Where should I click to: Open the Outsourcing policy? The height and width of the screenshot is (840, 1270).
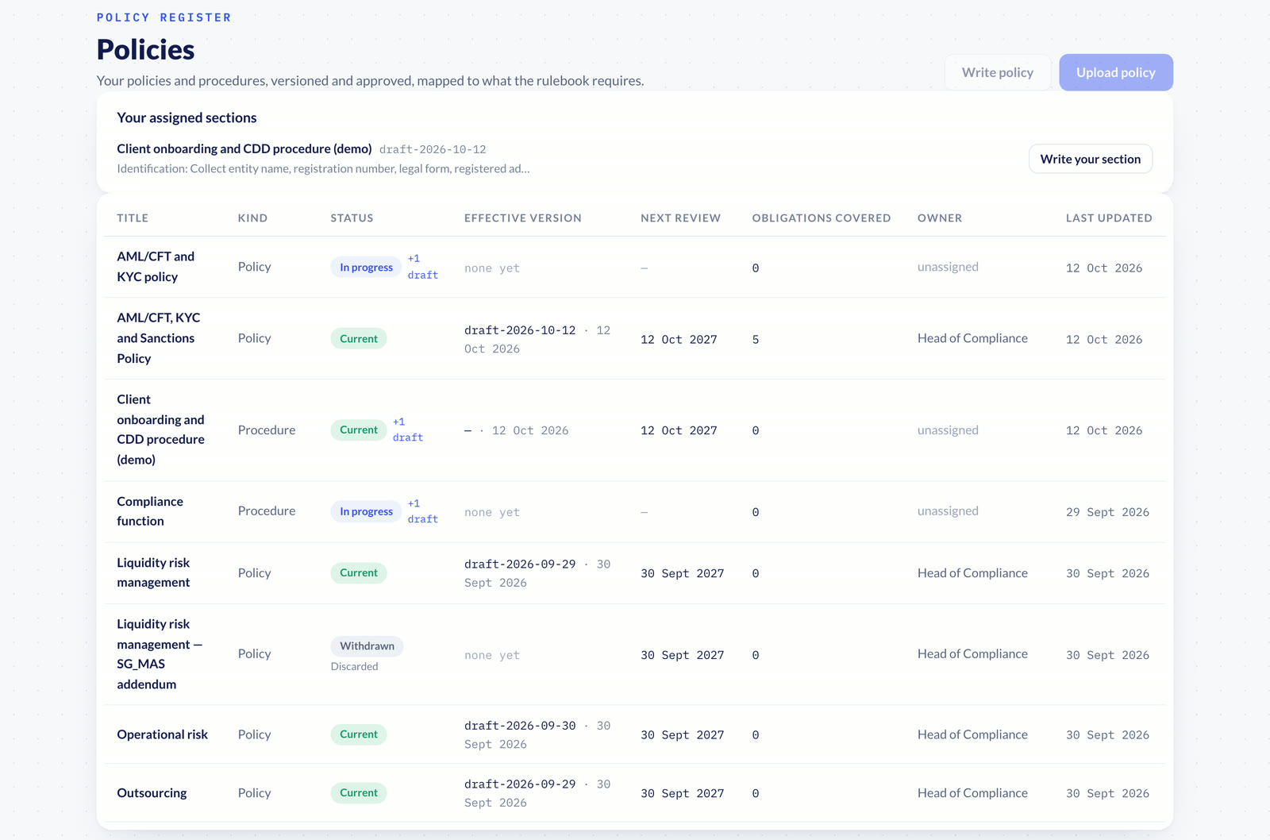(634, 792)
